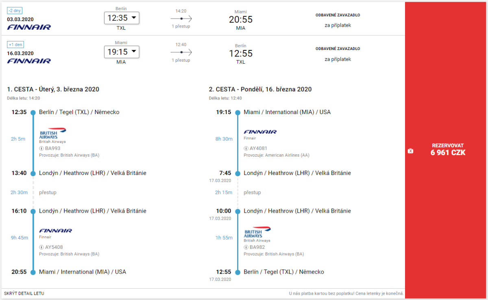Click the '-2 dny' date badge
The height and width of the screenshot is (300, 488).
click(15, 11)
